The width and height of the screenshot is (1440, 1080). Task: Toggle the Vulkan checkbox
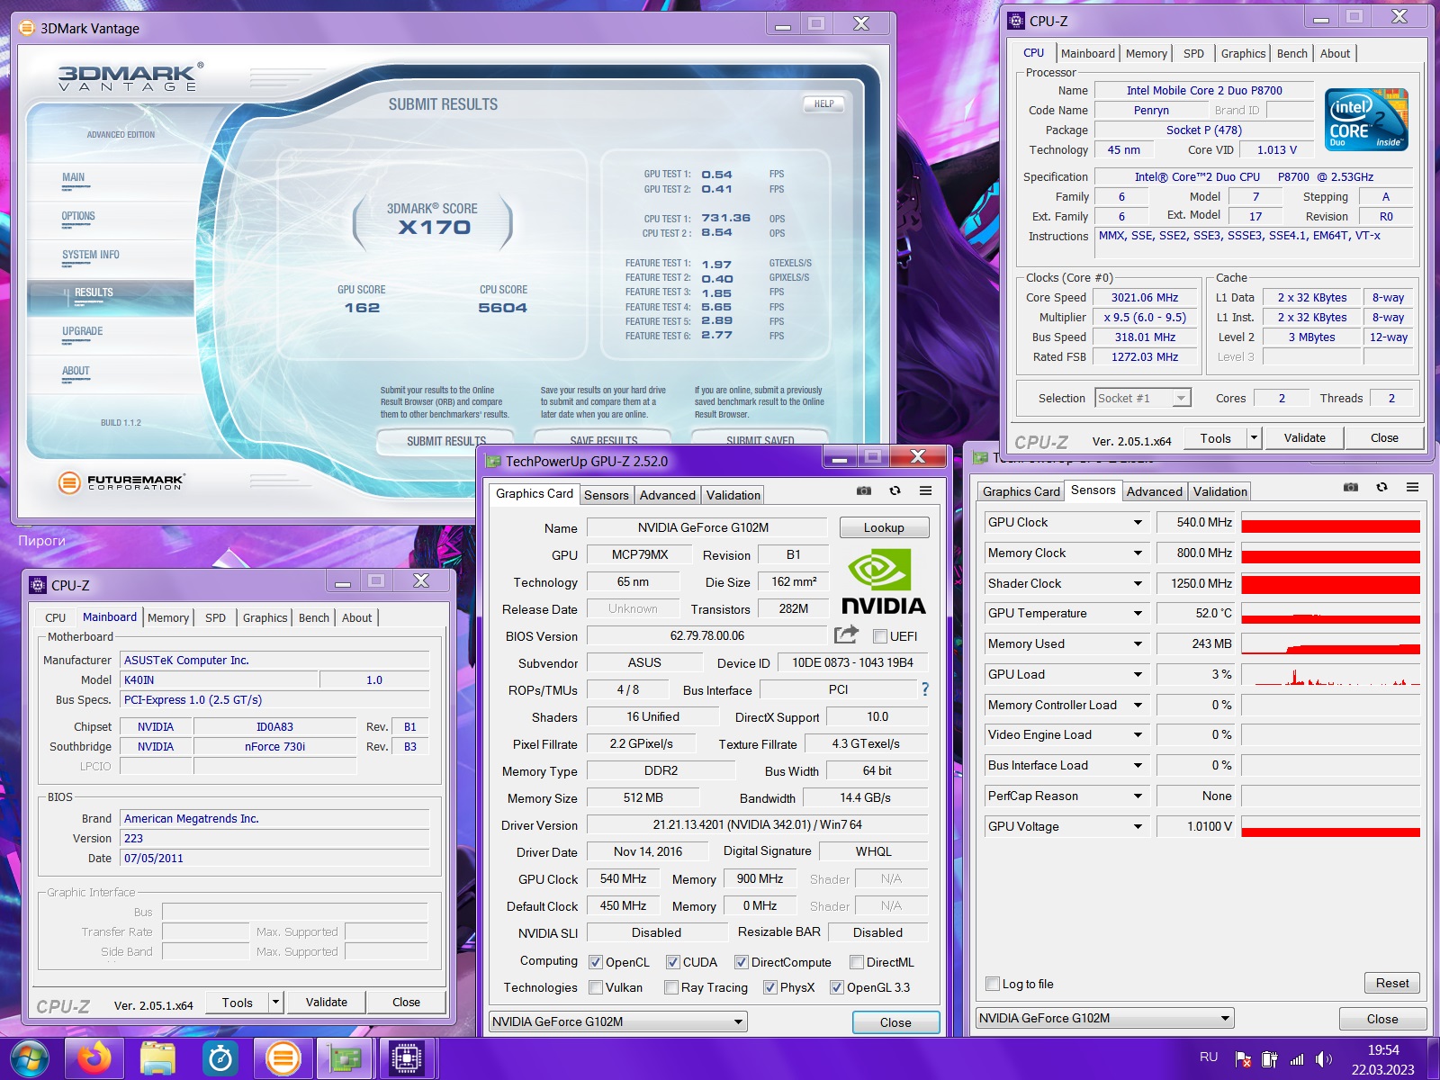pos(595,987)
